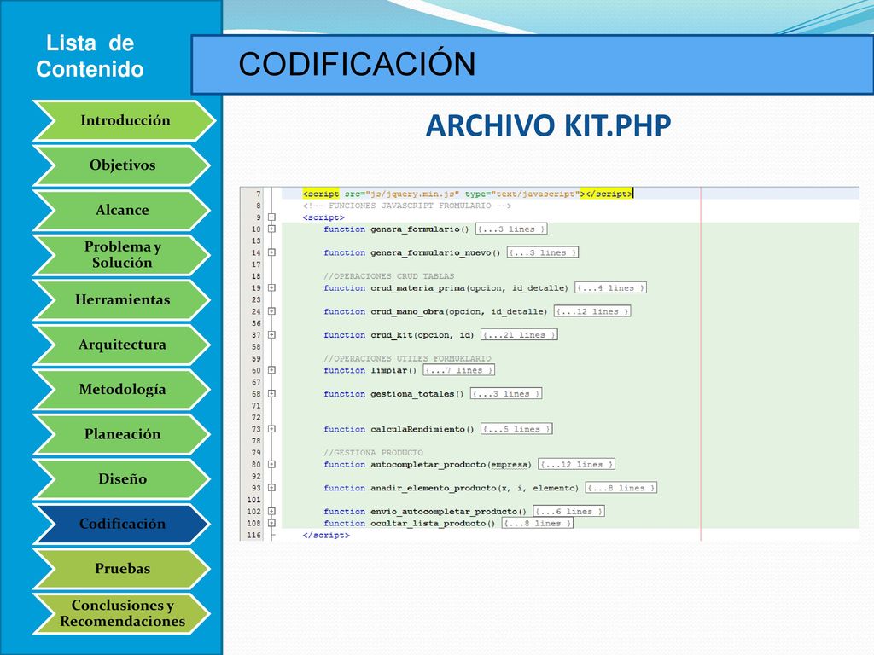Open the '5 lines' box after calculaRendimiento()
The width and height of the screenshot is (874, 655).
[516, 429]
